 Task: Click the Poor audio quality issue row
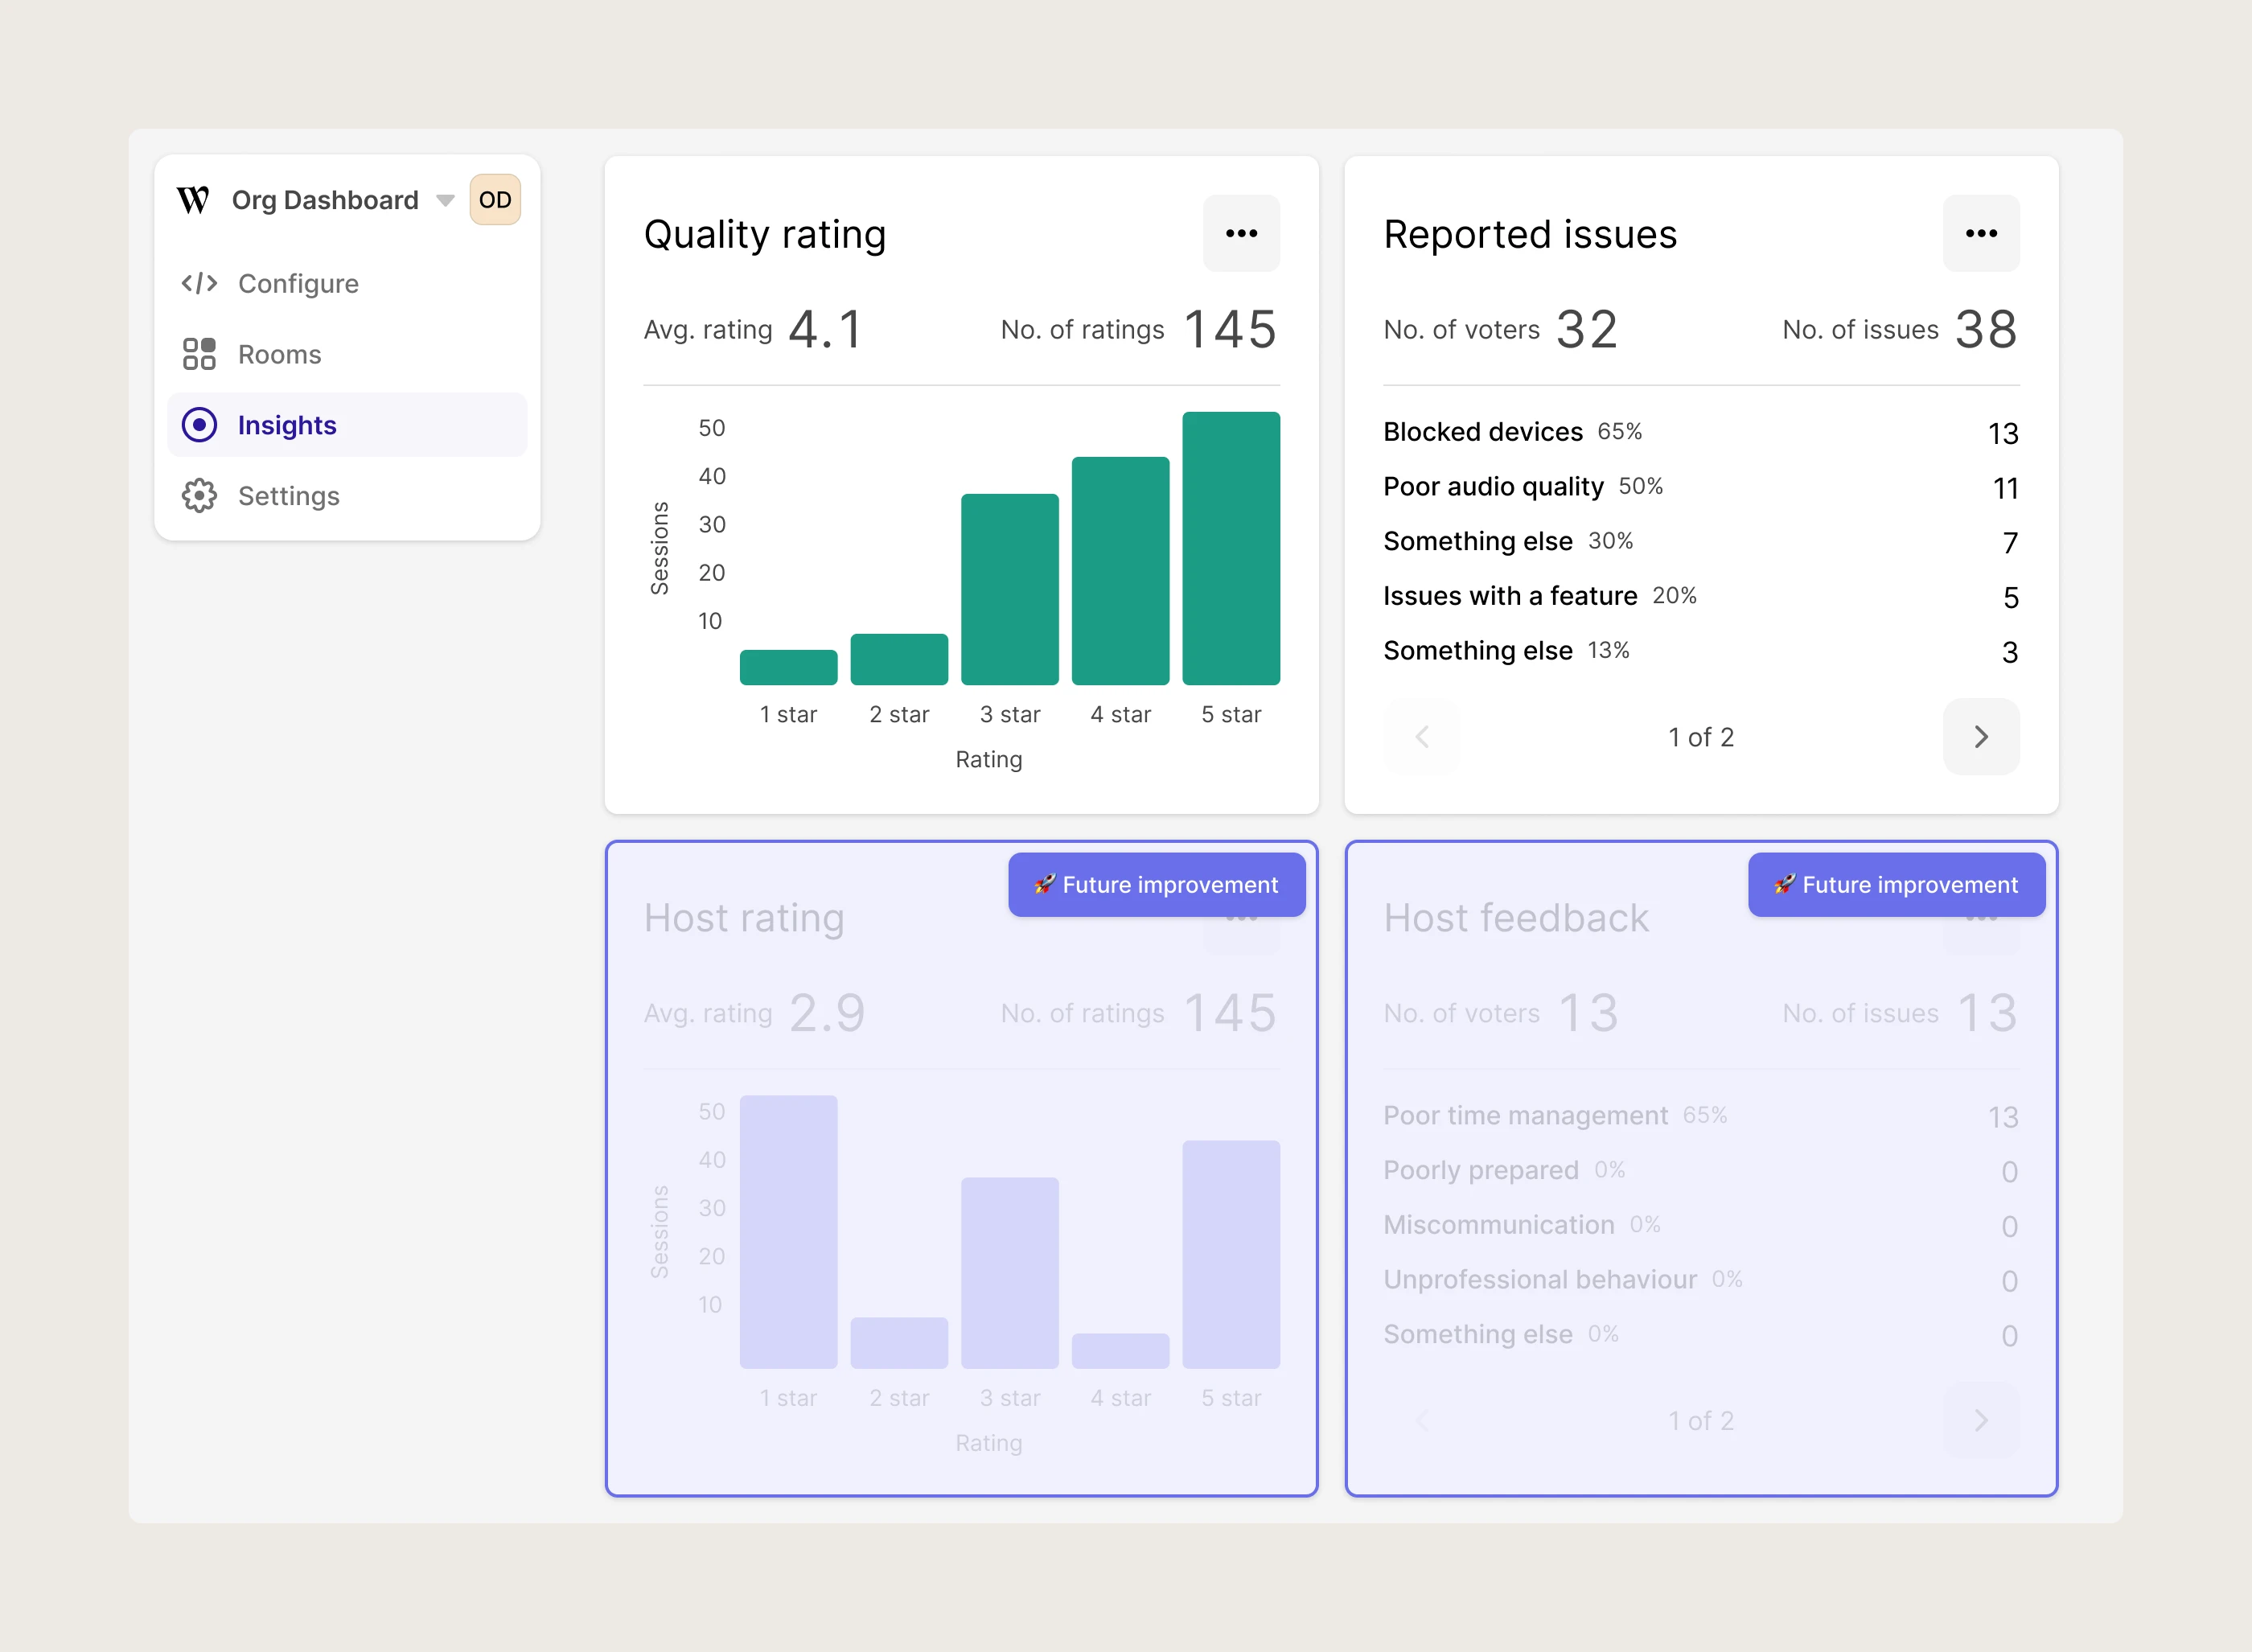pos(1701,487)
